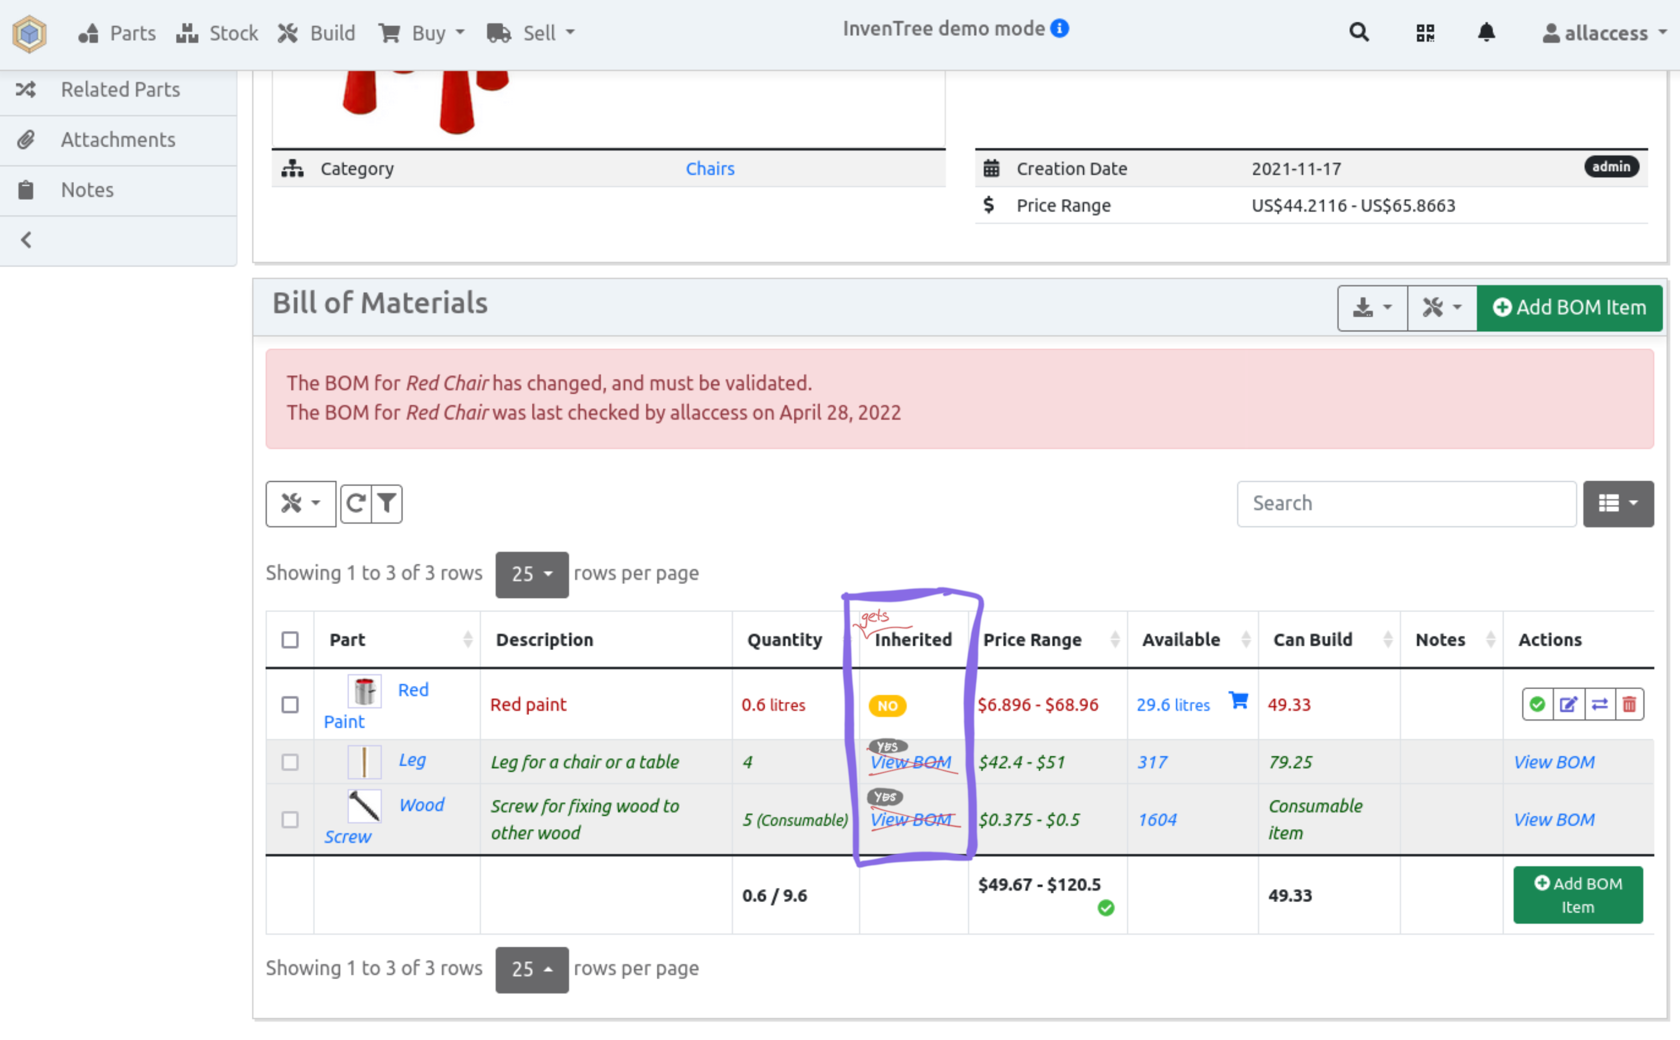Open the table filter funnel icon

(x=387, y=503)
